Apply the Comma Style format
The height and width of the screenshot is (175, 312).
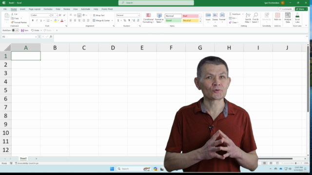(x=129, y=20)
